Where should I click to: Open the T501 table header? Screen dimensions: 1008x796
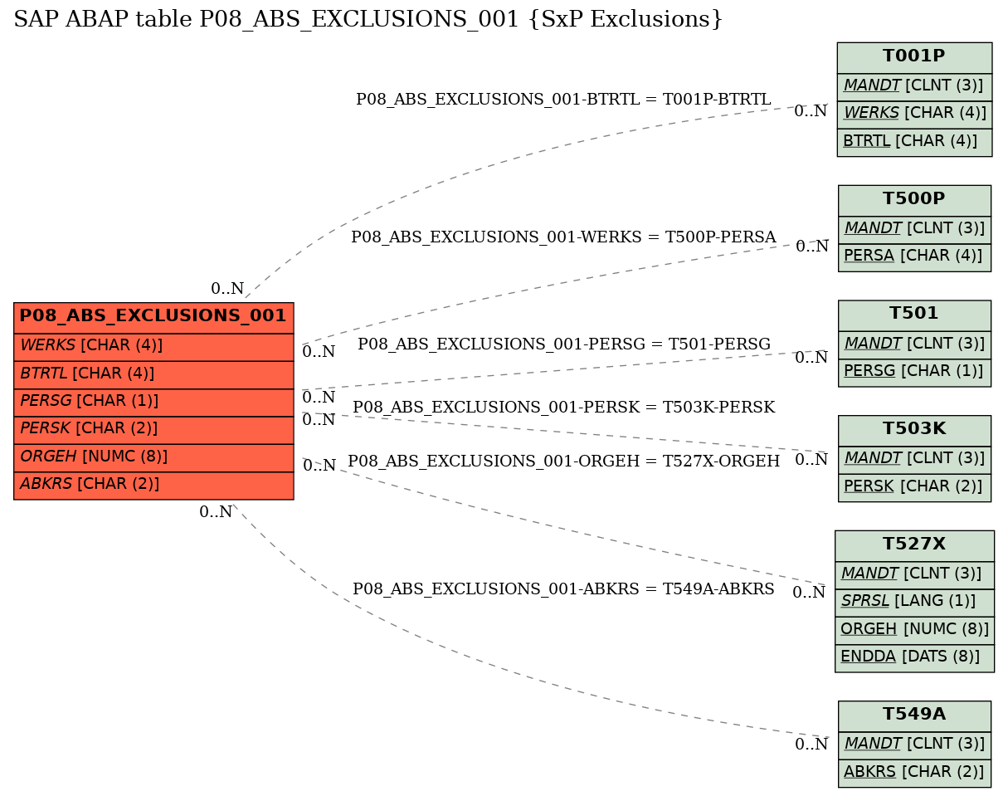[x=914, y=315]
